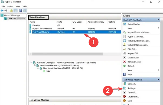
Task: Expand the View submenu arrow in Actions
Action: click(158, 70)
